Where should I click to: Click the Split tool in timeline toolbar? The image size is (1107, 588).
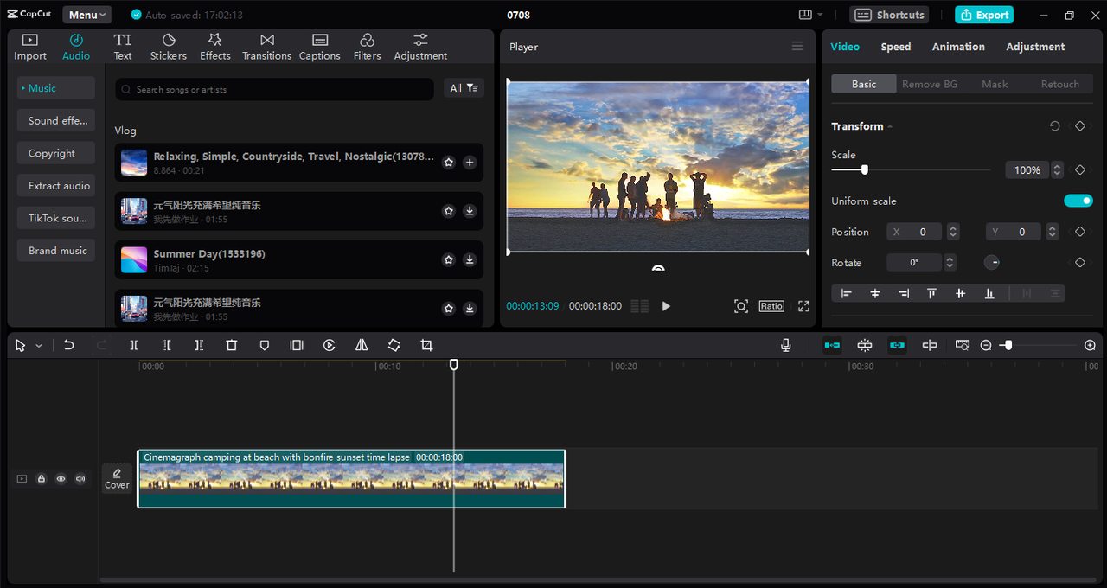coord(134,345)
